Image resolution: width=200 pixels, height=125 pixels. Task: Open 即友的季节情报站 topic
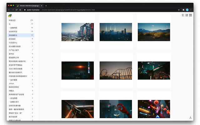[21, 65]
